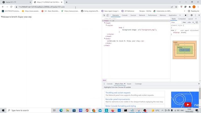The height and width of the screenshot is (113, 201).
Task: Close the What's New drawer tab
Action: point(125,84)
